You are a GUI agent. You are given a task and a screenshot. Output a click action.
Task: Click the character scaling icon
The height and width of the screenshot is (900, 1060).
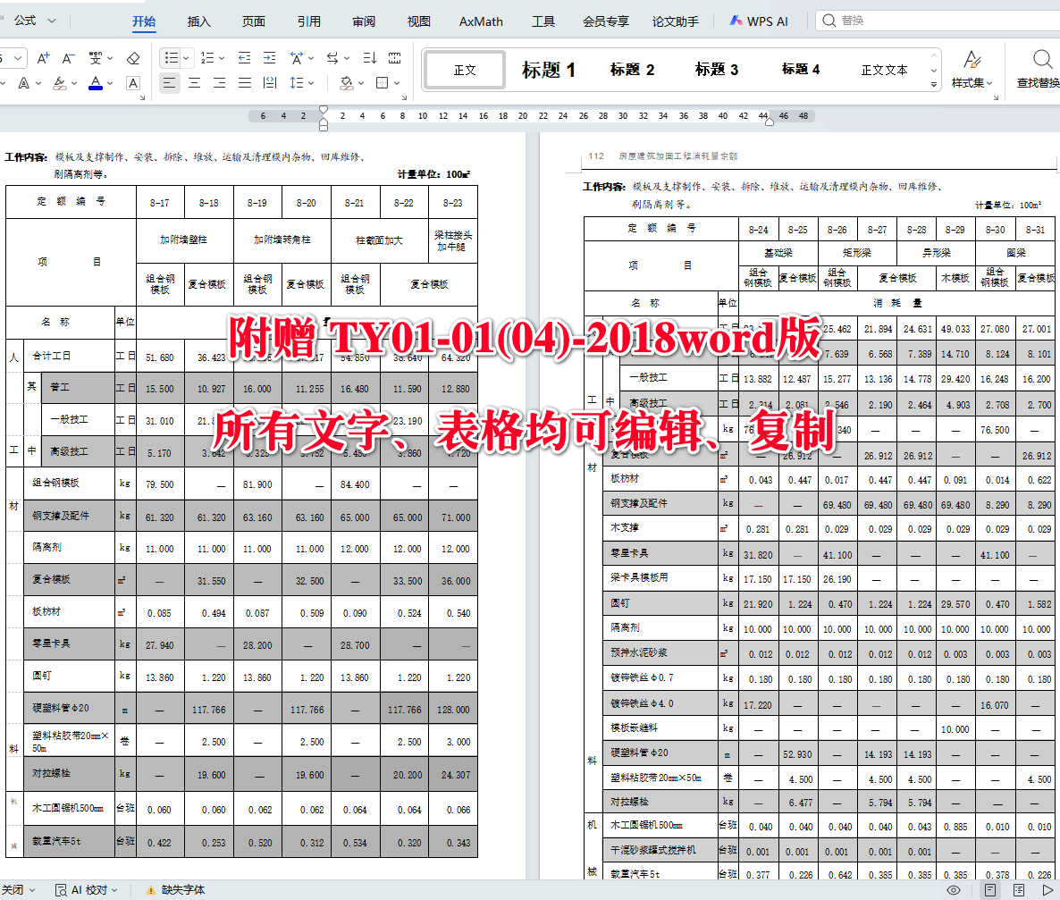click(296, 58)
